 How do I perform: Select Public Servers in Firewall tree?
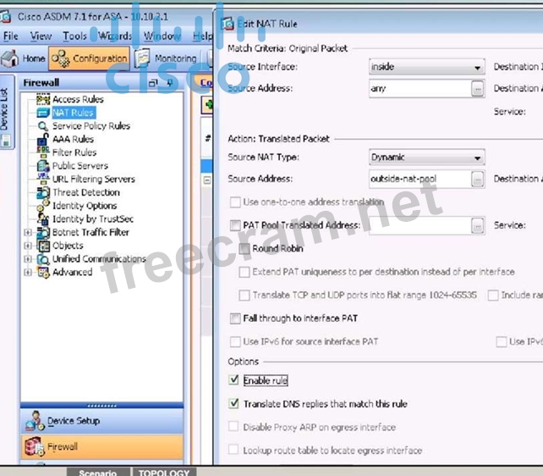point(80,166)
